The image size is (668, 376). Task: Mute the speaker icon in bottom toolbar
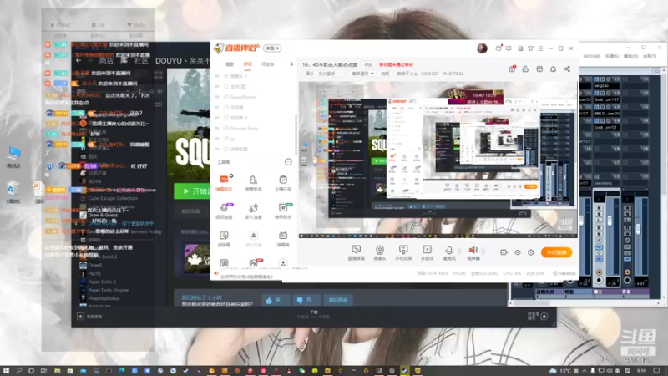click(473, 250)
